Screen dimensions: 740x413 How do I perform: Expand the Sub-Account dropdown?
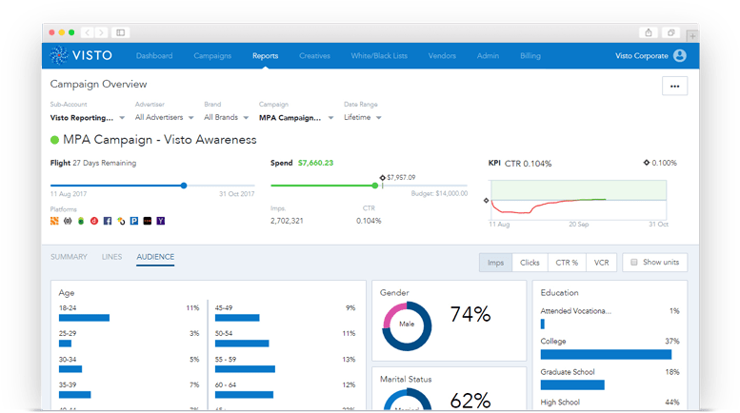(x=88, y=118)
